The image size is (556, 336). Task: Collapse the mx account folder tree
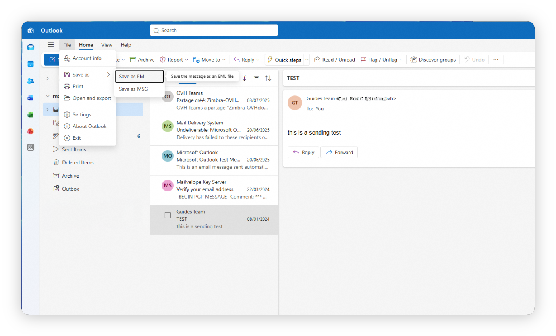point(47,96)
